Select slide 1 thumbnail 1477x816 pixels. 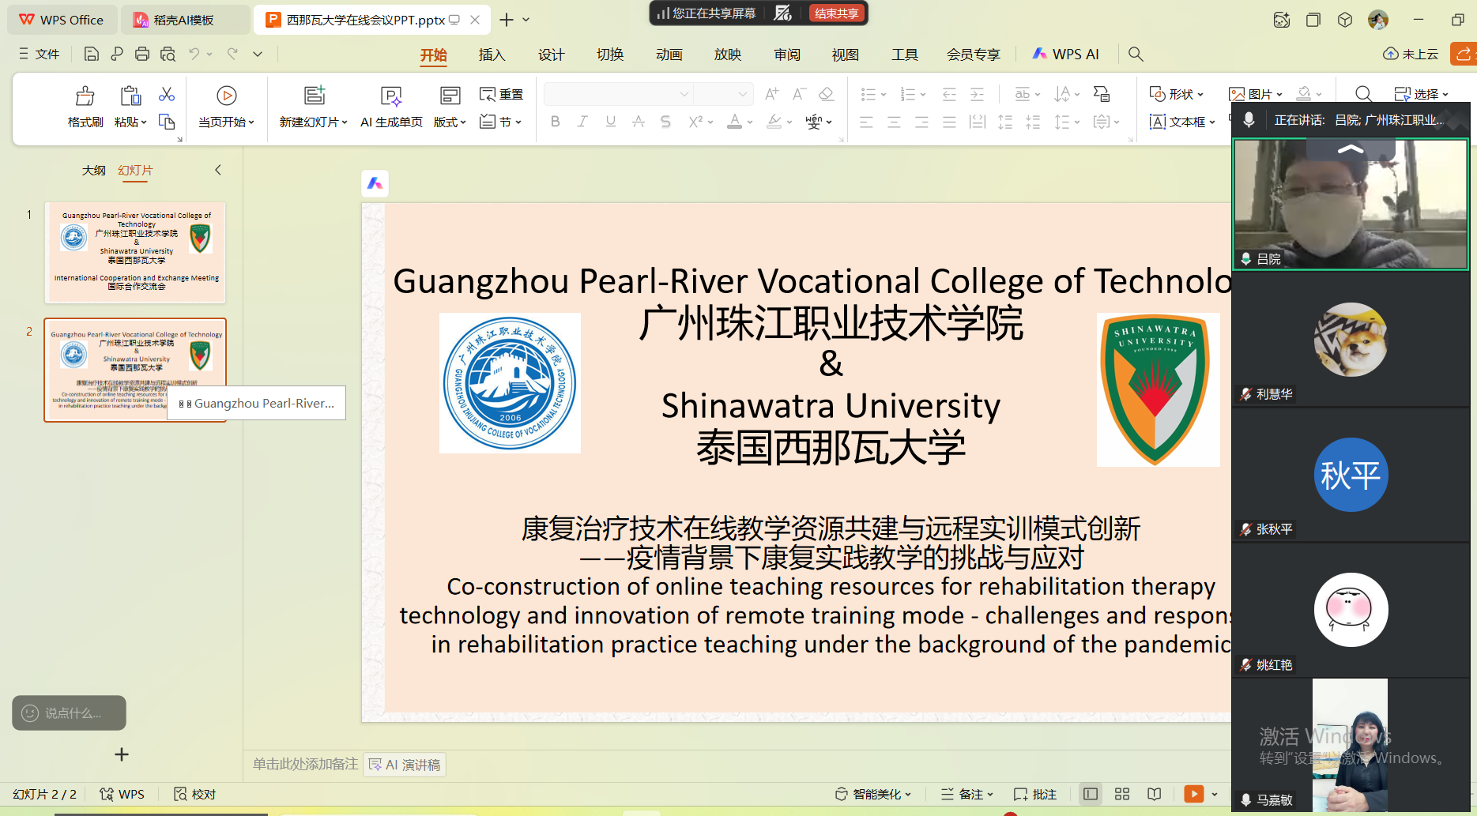(x=135, y=252)
